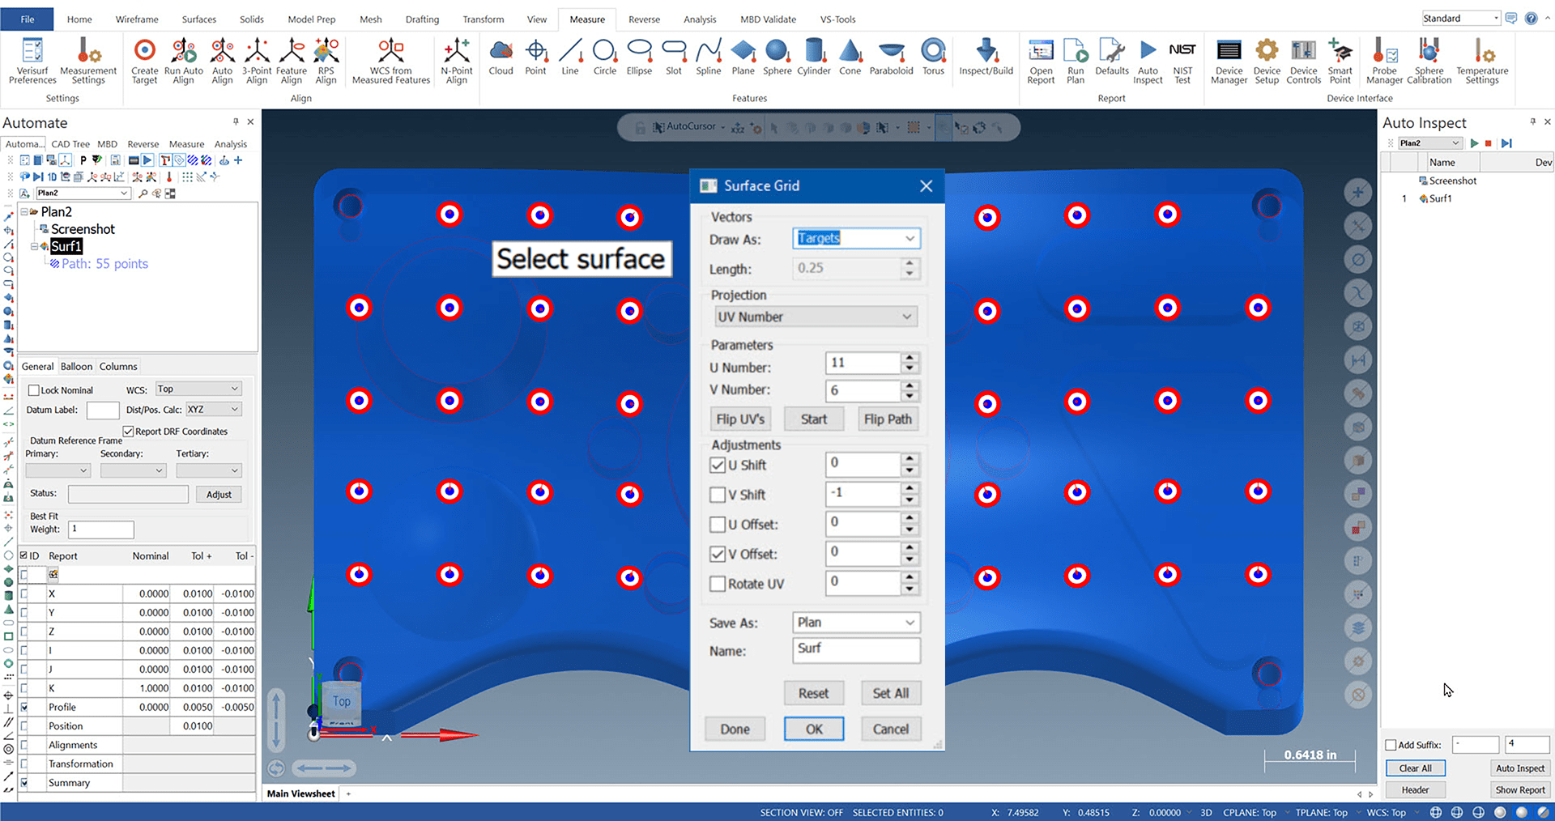Select Create Target tool
This screenshot has width=1555, height=821.
tap(145, 61)
